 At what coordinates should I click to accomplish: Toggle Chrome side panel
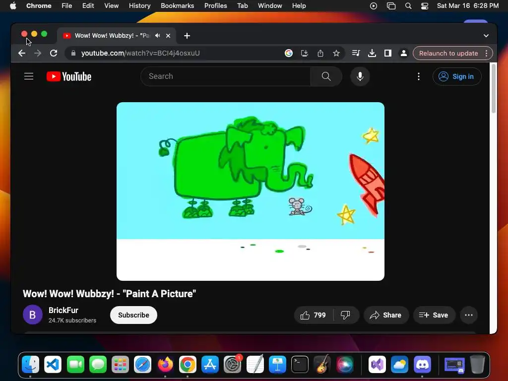point(388,53)
